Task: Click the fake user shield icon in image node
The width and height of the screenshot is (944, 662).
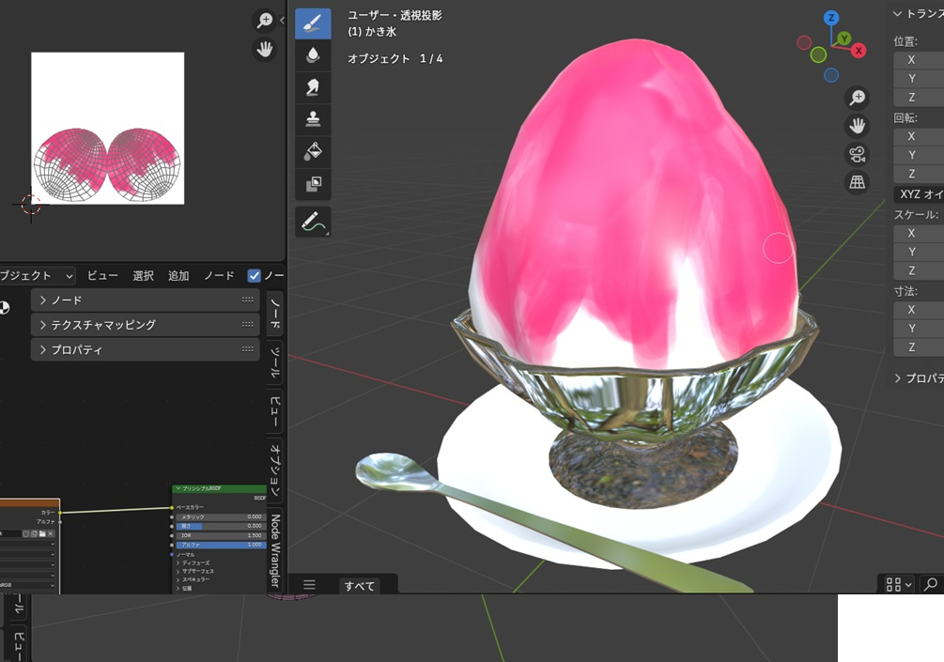Action: pyautogui.click(x=26, y=533)
